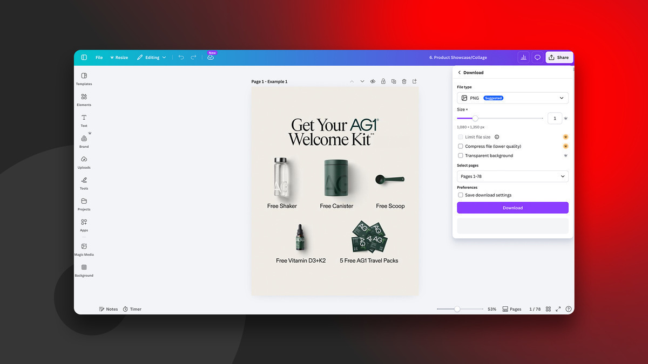This screenshot has height=364, width=648.
Task: Toggle the Pages thumbnail strip
Action: [x=512, y=309]
